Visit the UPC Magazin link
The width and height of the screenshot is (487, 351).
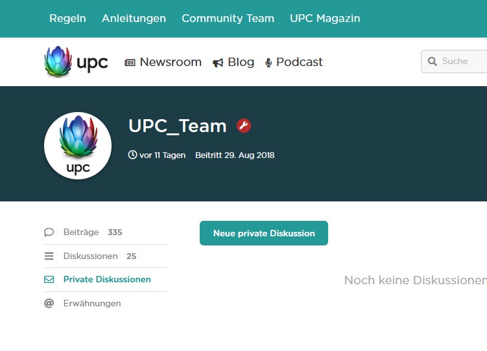coord(325,18)
